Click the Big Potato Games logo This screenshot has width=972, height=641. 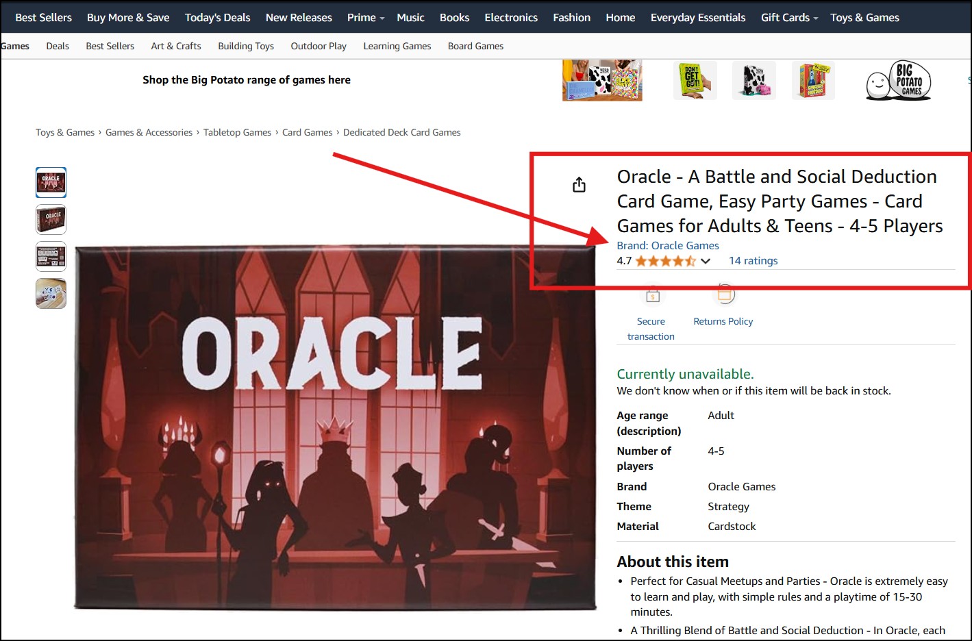tap(898, 81)
